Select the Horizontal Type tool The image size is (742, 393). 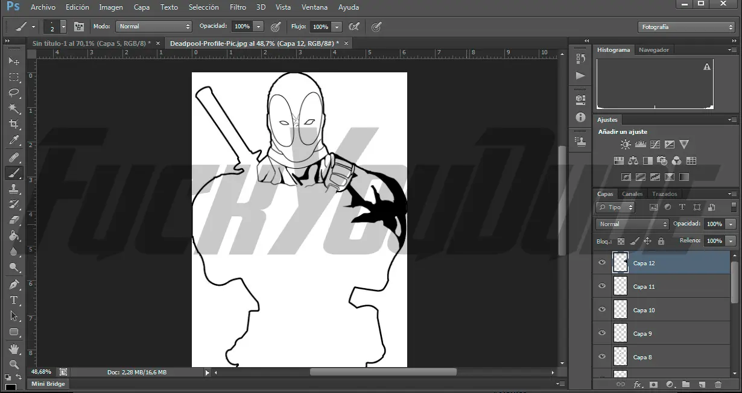point(14,300)
